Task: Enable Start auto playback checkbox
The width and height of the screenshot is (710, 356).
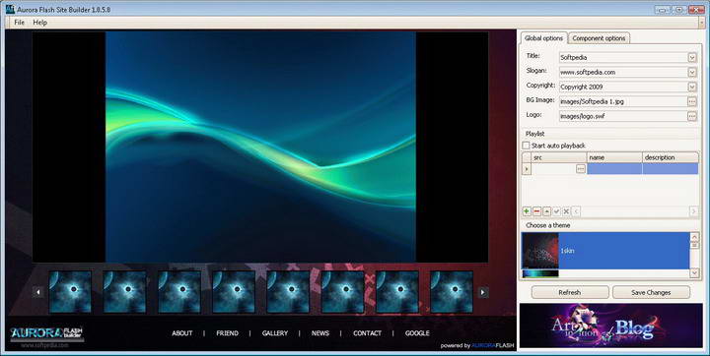Action: (x=527, y=146)
